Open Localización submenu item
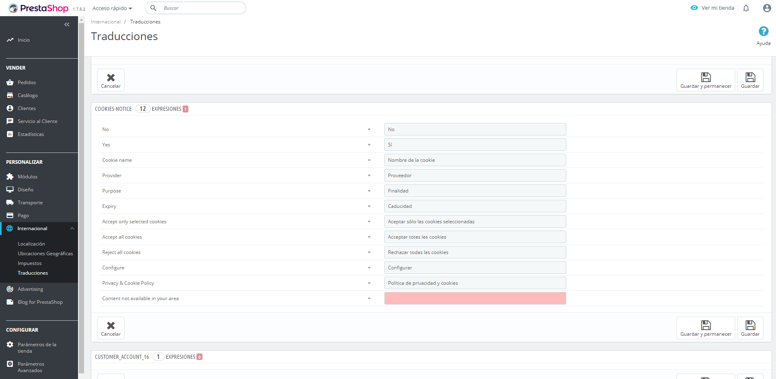The width and height of the screenshot is (776, 379). pyautogui.click(x=32, y=244)
